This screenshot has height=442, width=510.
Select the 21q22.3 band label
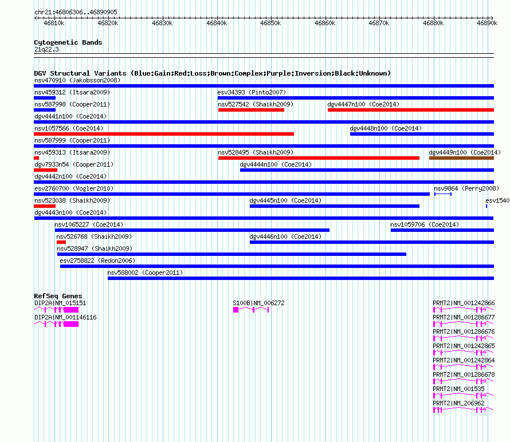[46, 49]
